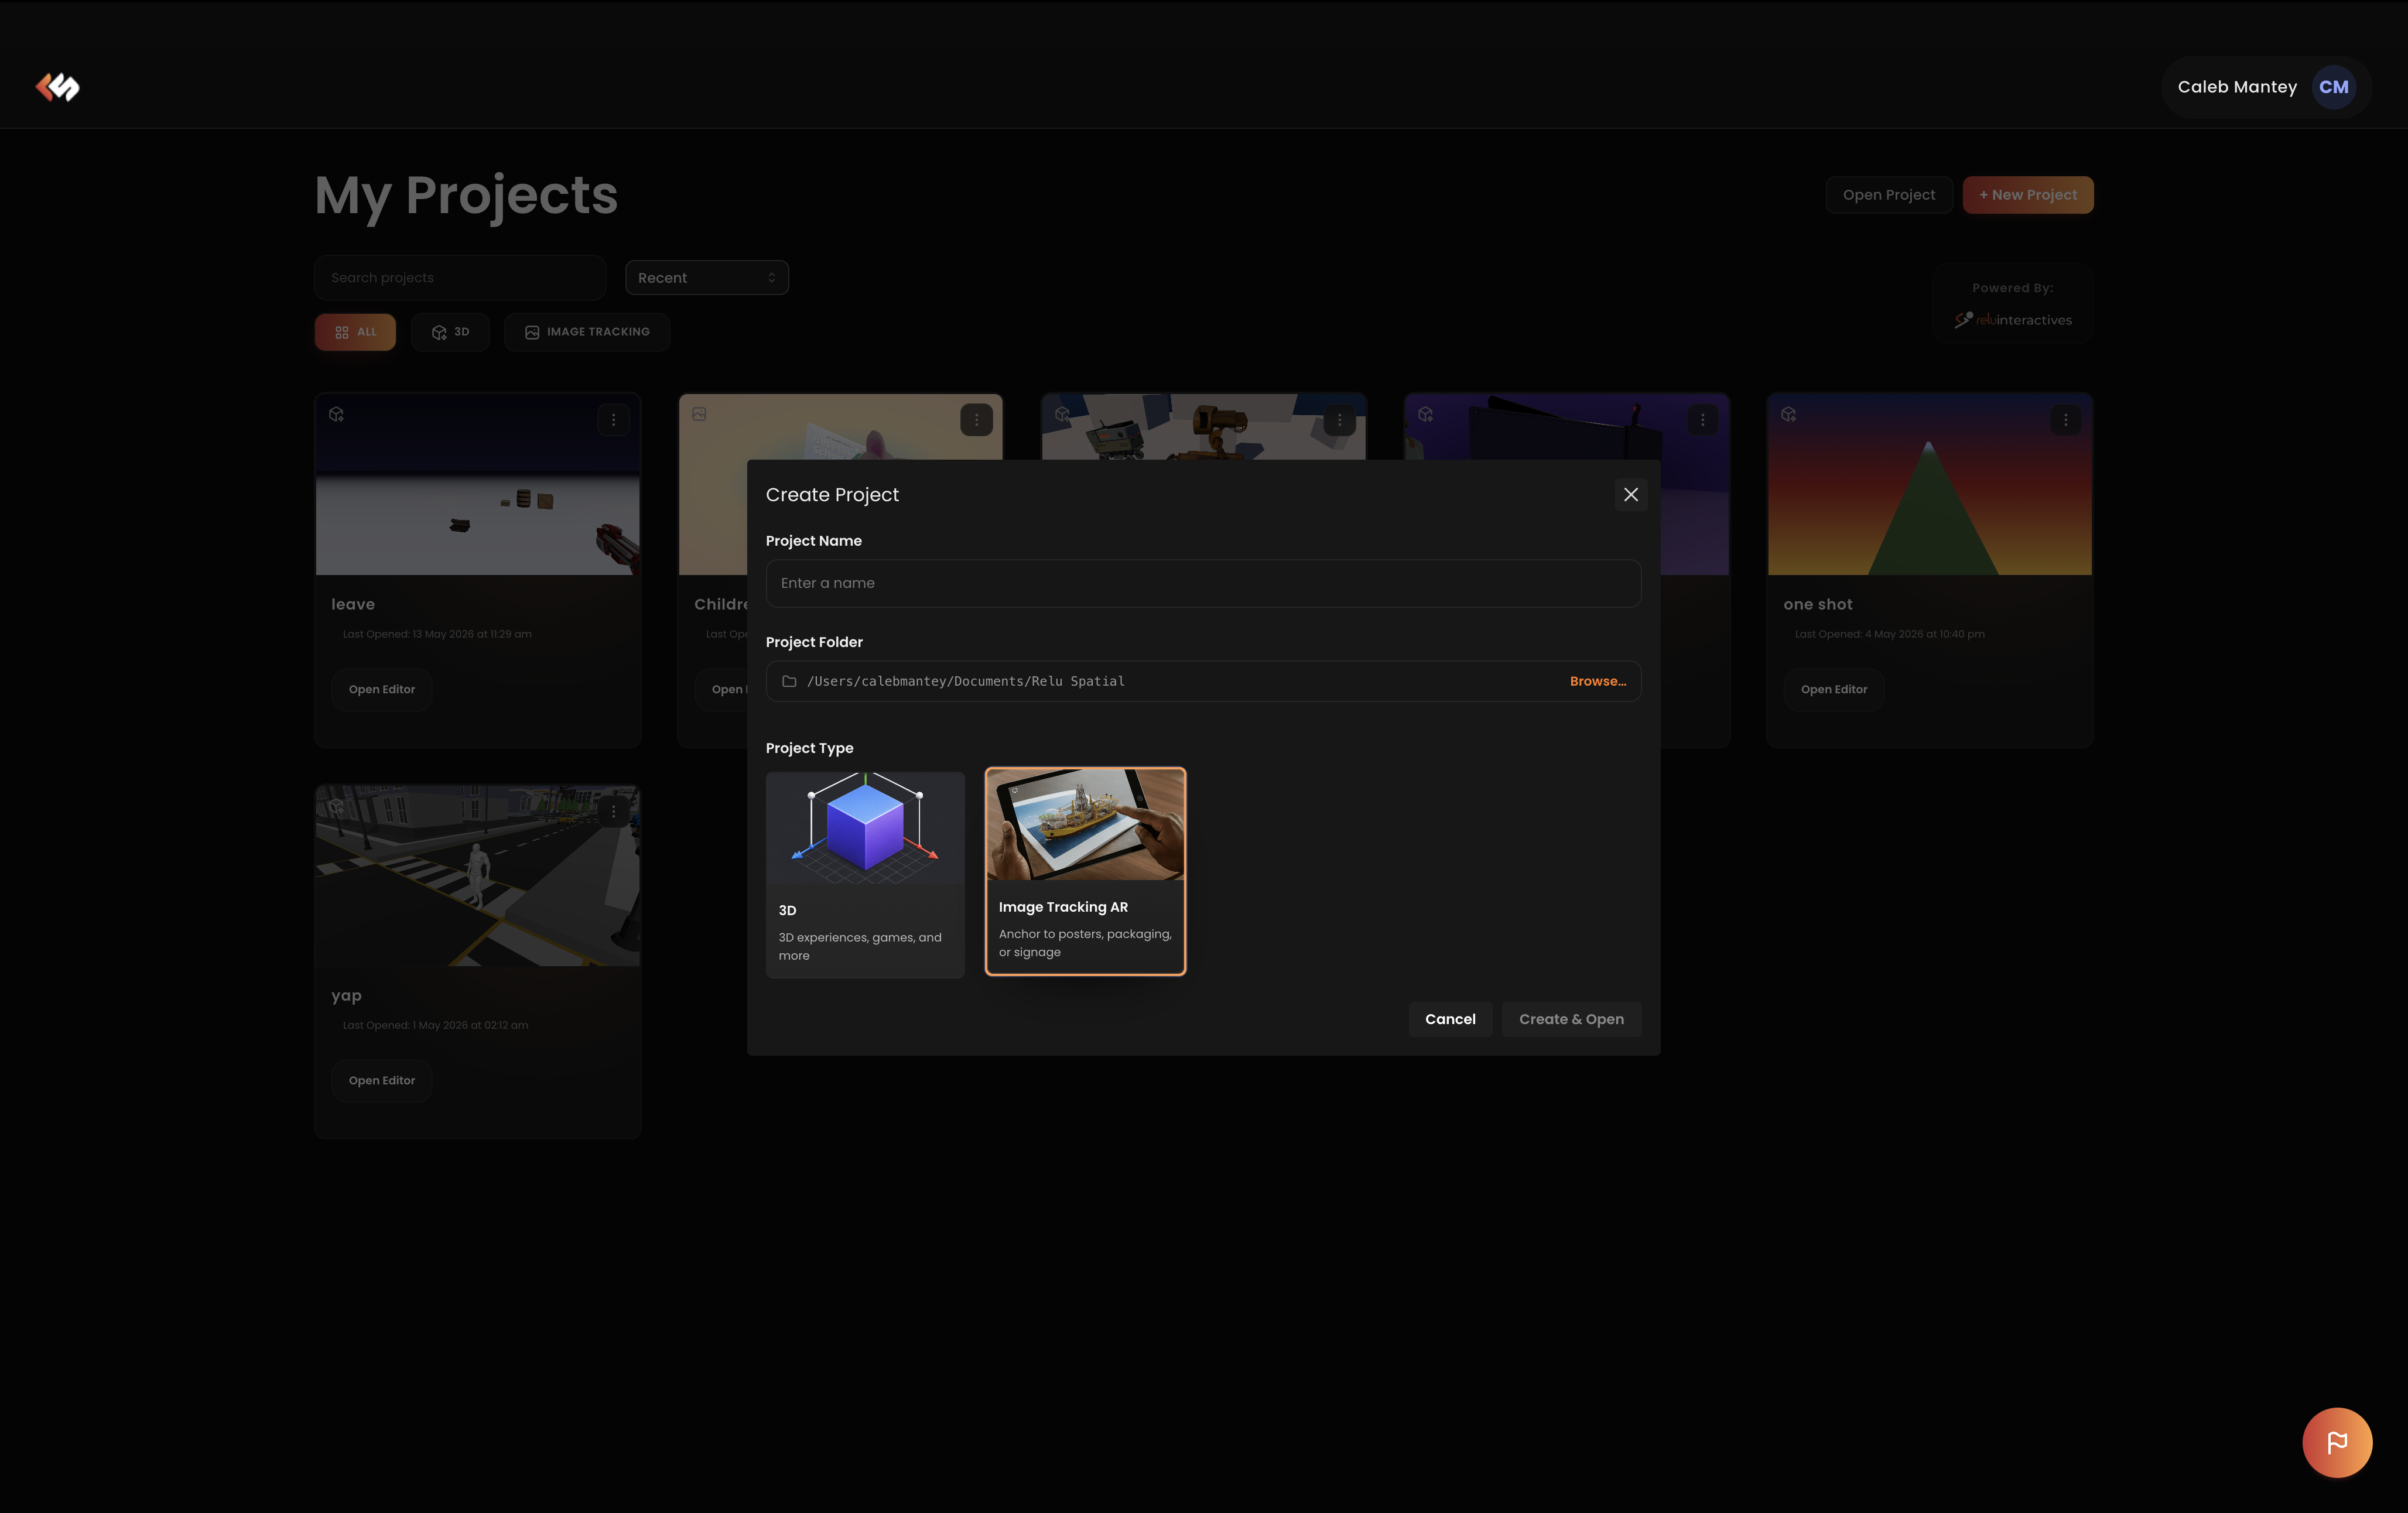Image resolution: width=2408 pixels, height=1513 pixels.
Task: Select the ALL filter tab
Action: point(355,332)
